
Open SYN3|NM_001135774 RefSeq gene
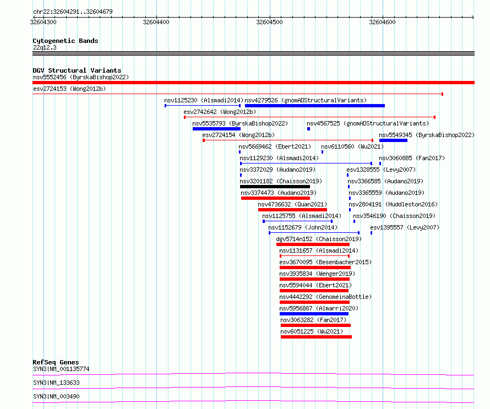click(61, 369)
